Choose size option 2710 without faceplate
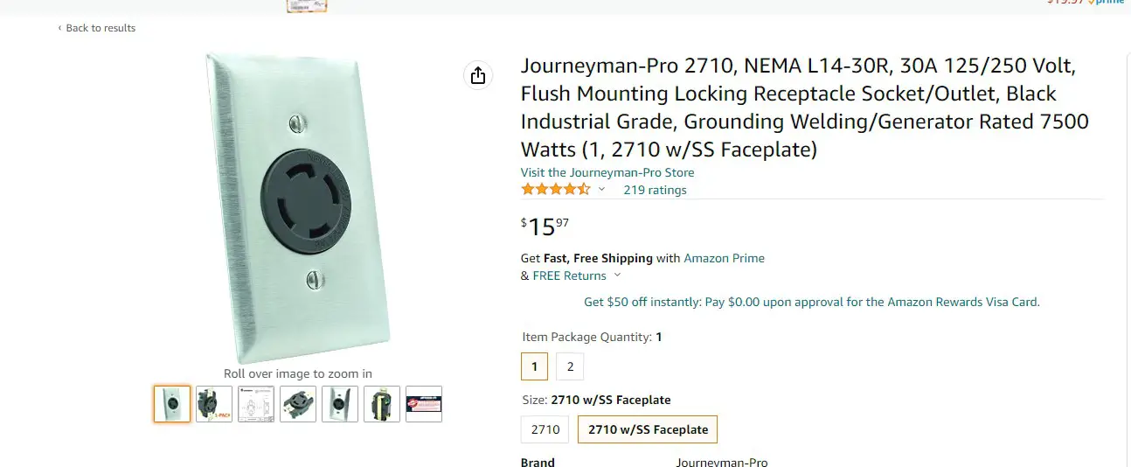Image resolution: width=1131 pixels, height=467 pixels. (545, 429)
